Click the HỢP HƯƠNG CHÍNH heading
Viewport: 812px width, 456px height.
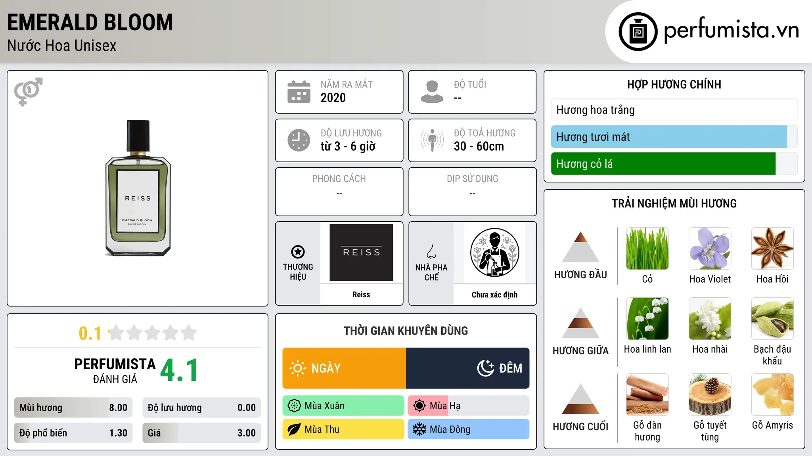674,84
